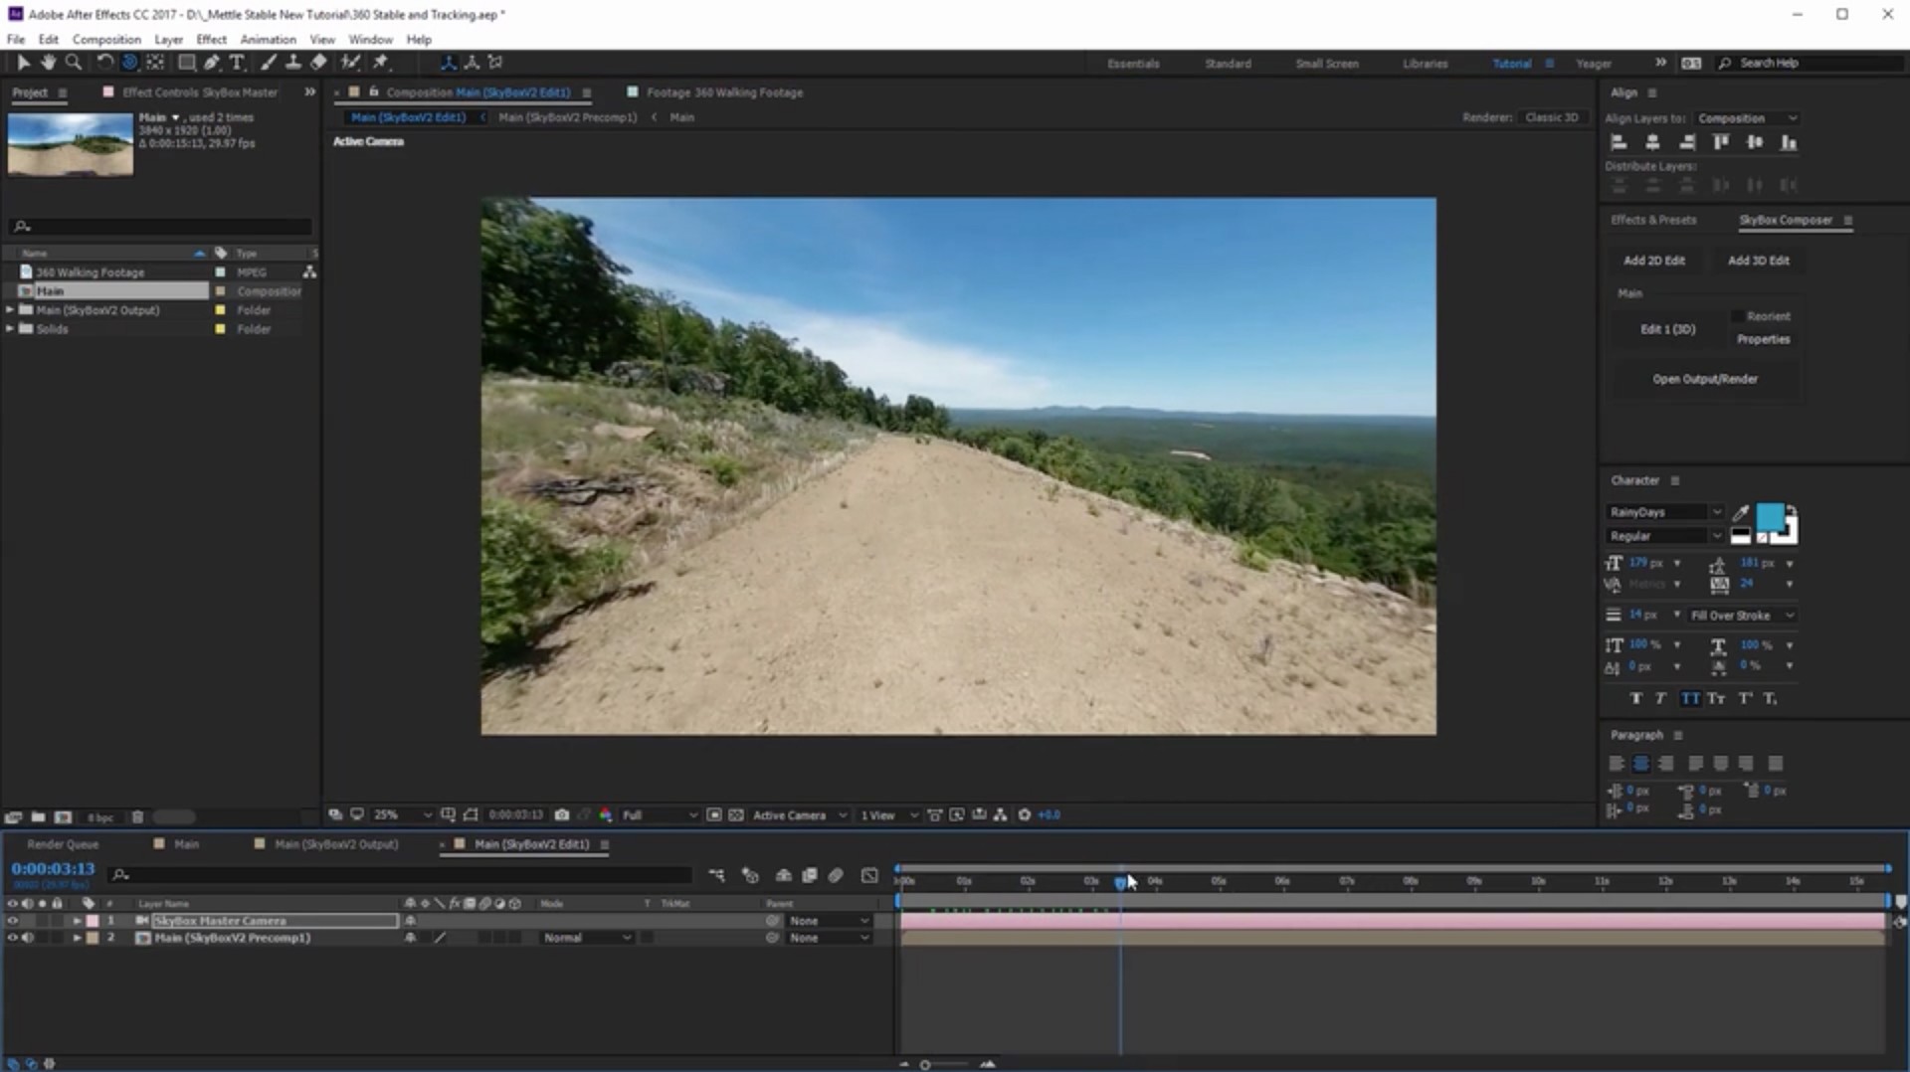Select the Clone Stamp tool
Image resolution: width=1910 pixels, height=1072 pixels.
click(292, 62)
